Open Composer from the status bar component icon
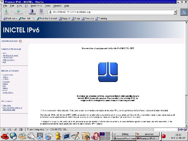This screenshot has width=188, height=141. coord(15,129)
